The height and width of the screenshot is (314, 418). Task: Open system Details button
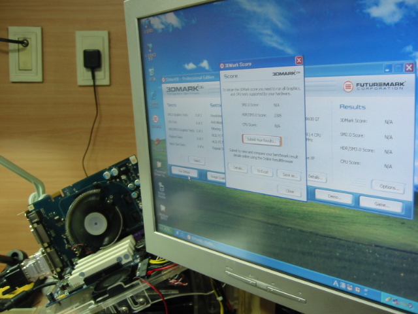(x=316, y=177)
